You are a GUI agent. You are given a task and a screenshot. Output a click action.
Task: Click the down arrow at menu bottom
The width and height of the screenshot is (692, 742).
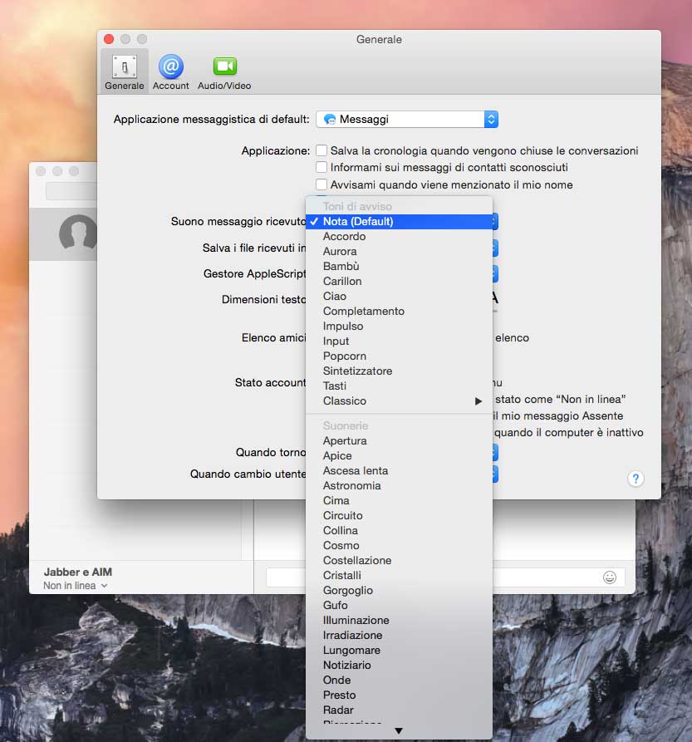[x=399, y=731]
